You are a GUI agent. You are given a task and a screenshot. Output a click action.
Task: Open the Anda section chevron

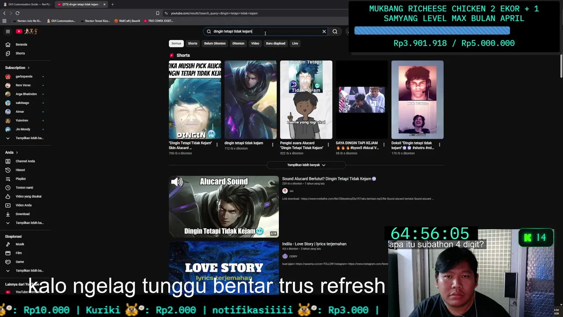17,152
